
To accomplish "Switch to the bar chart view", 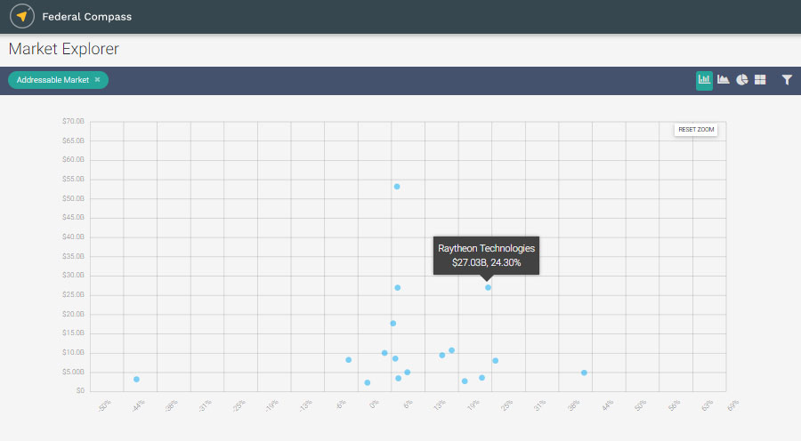I will [x=704, y=80].
